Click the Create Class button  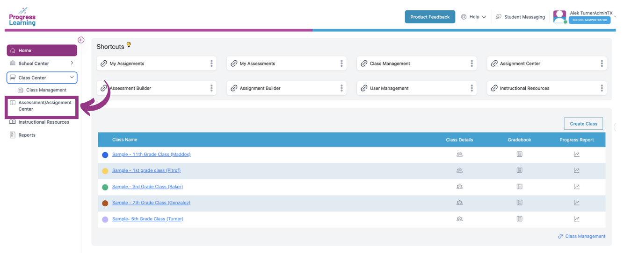click(583, 124)
